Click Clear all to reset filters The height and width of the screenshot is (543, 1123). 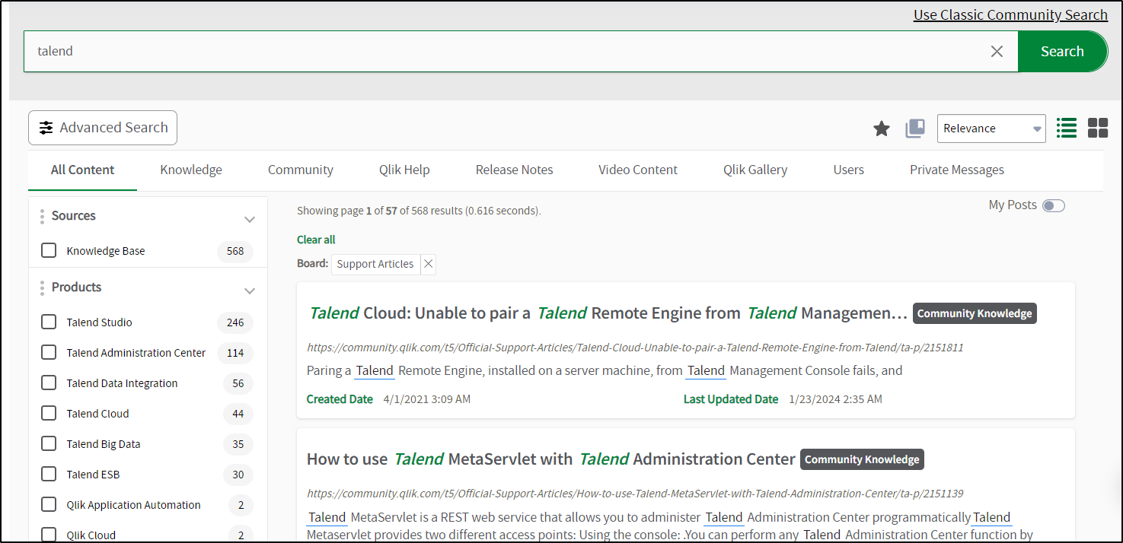click(x=315, y=240)
